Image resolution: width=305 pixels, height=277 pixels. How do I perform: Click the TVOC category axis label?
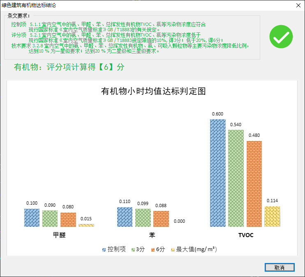(245, 235)
